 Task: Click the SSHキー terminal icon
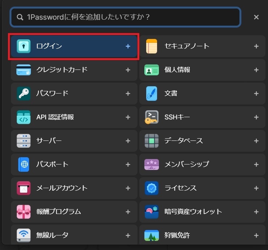tap(152, 117)
